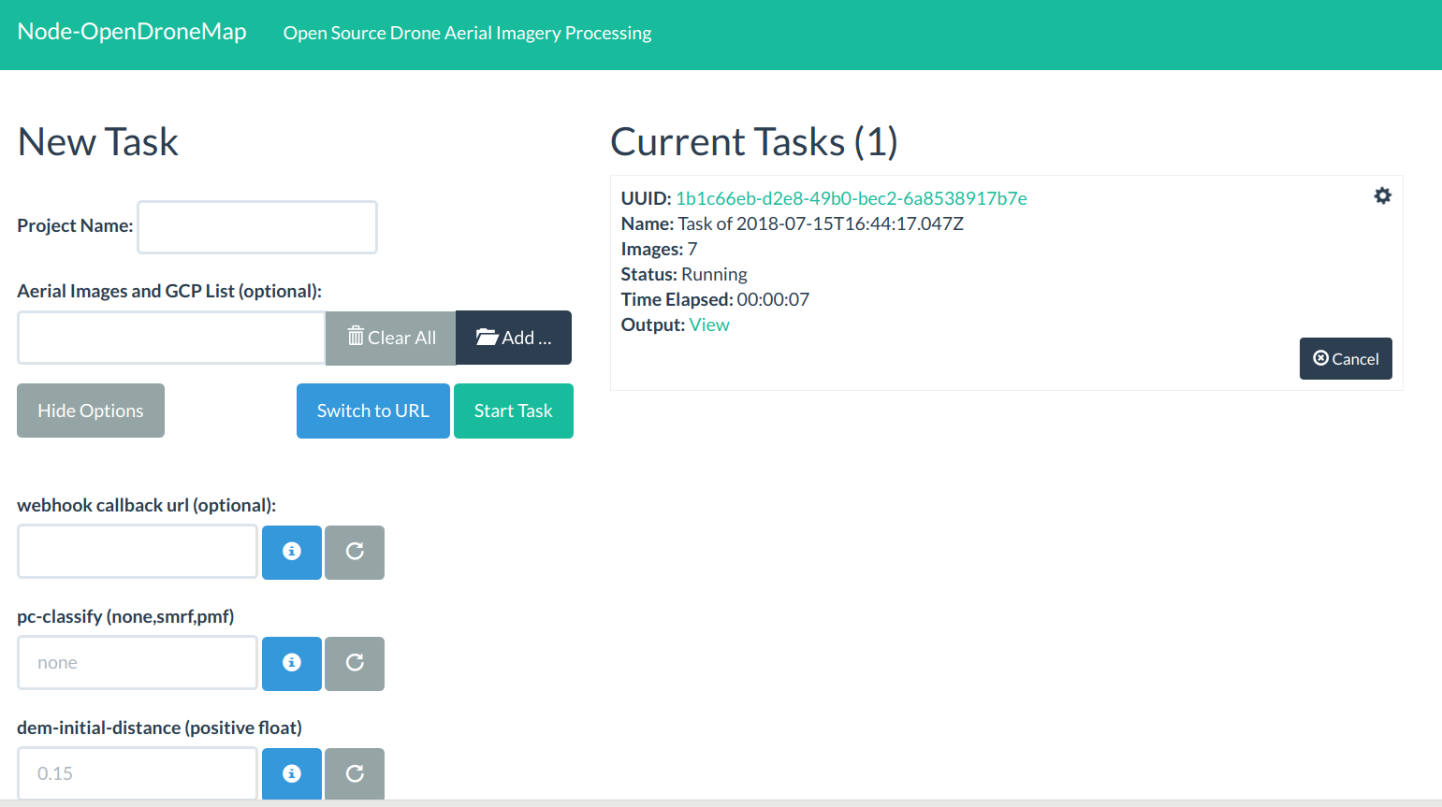This screenshot has width=1442, height=807.
Task: Focus the dem-initial-distance input field
Action: (x=138, y=774)
